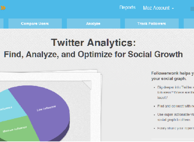Click the Use super actionable bullet point
The height and width of the screenshot is (142, 194).
click(174, 117)
